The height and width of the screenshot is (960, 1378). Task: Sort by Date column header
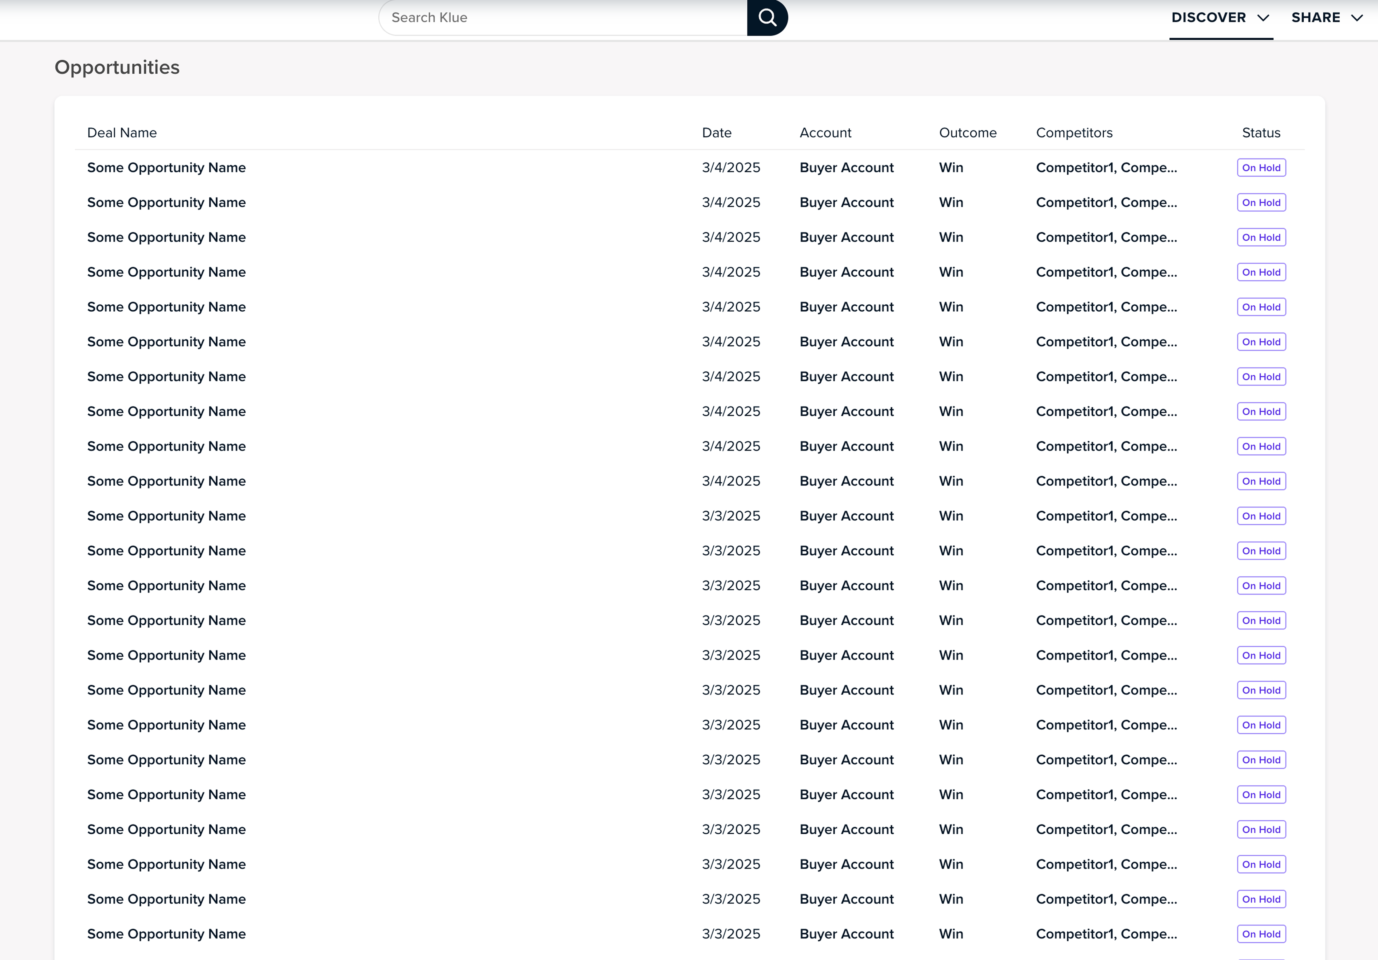[717, 133]
